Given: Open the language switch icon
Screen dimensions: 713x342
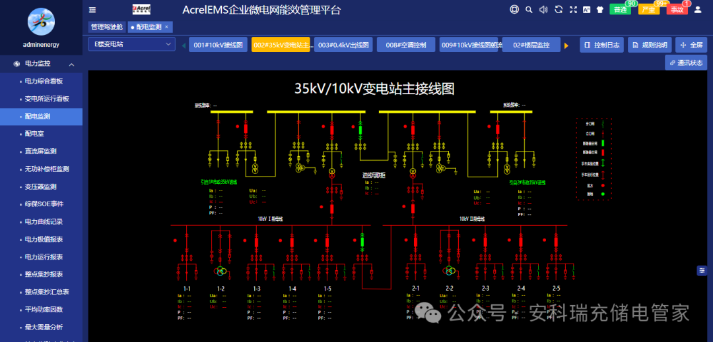Looking at the screenshot, I should [x=586, y=9].
